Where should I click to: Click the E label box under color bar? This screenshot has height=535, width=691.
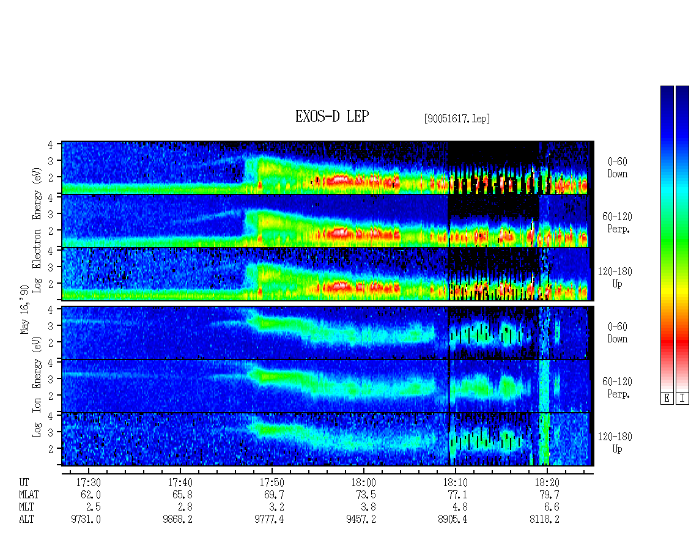point(667,399)
